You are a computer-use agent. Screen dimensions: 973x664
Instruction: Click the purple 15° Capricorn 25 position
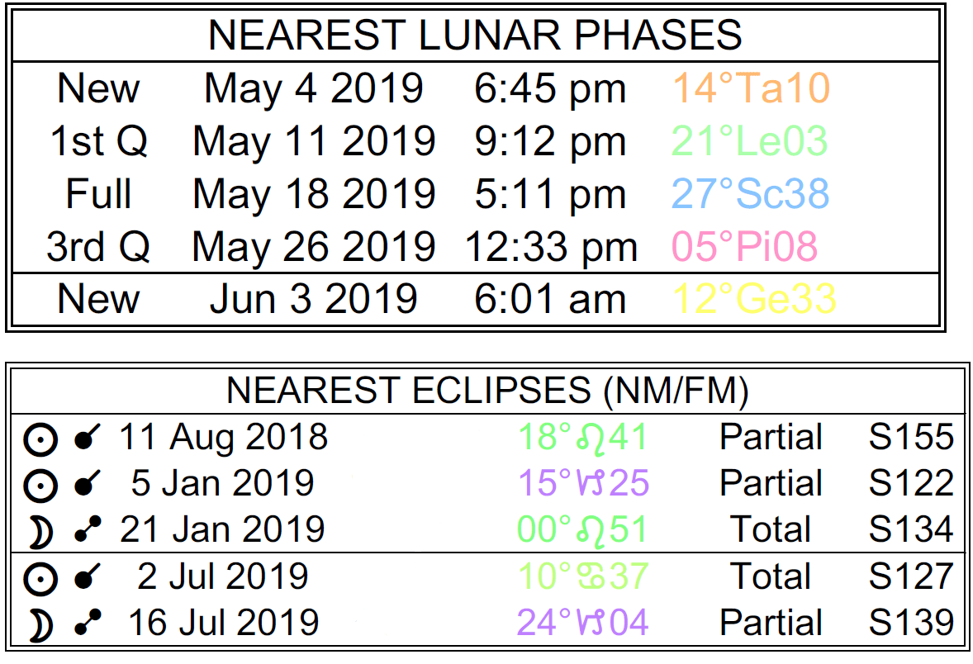[x=582, y=484]
